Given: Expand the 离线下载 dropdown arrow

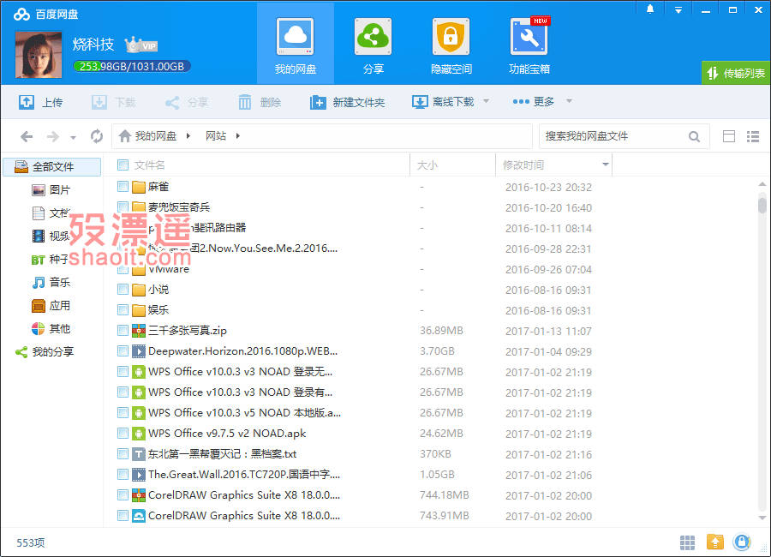Looking at the screenshot, I should pos(487,101).
